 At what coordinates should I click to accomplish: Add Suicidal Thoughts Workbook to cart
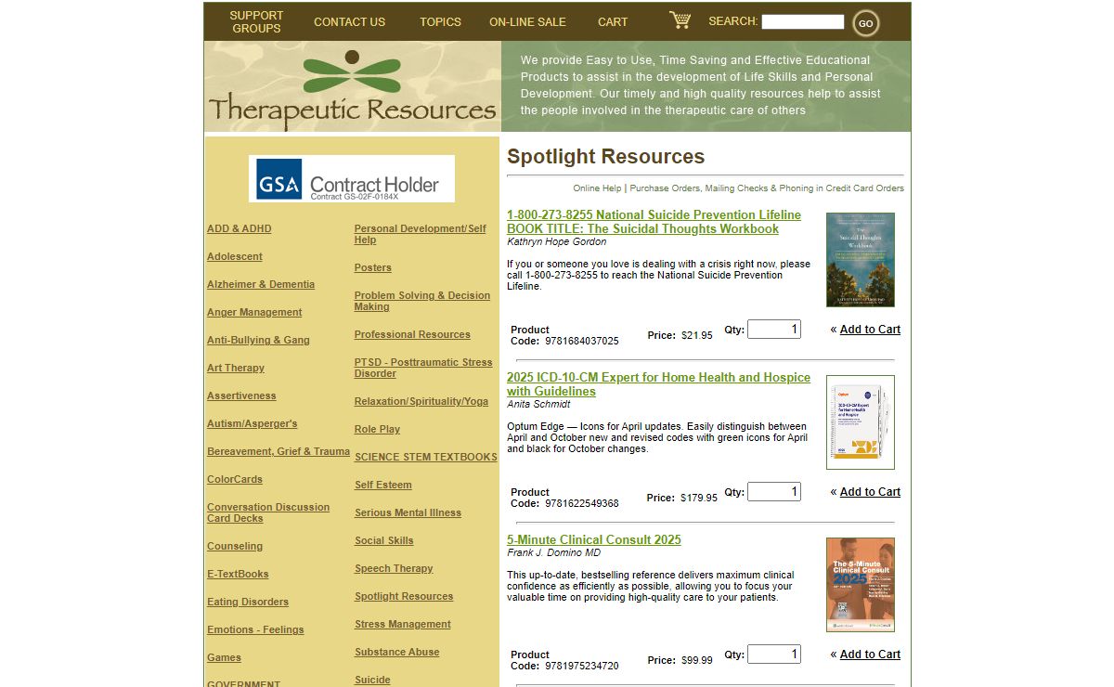(870, 330)
